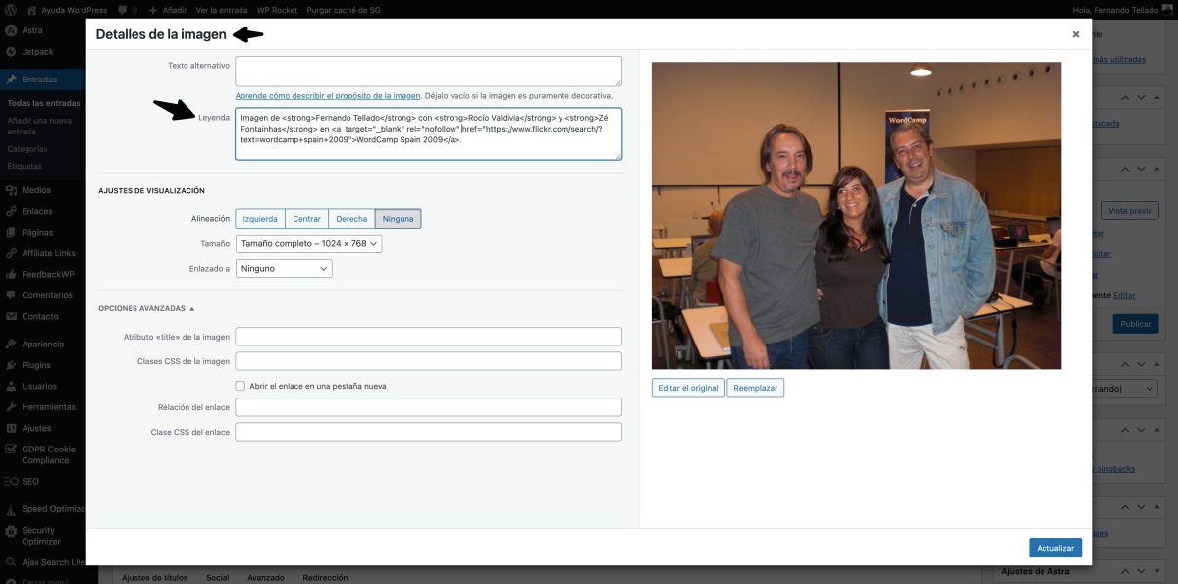Open Jetpack from the sidebar icon
This screenshot has height=584, width=1178.
11,51
